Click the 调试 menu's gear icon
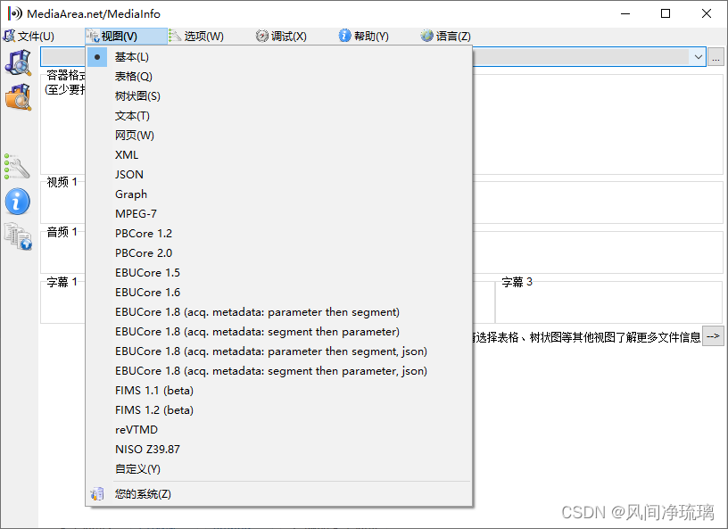 [262, 36]
